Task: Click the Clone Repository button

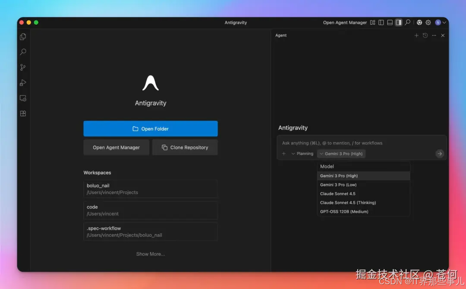Action: pos(185,147)
